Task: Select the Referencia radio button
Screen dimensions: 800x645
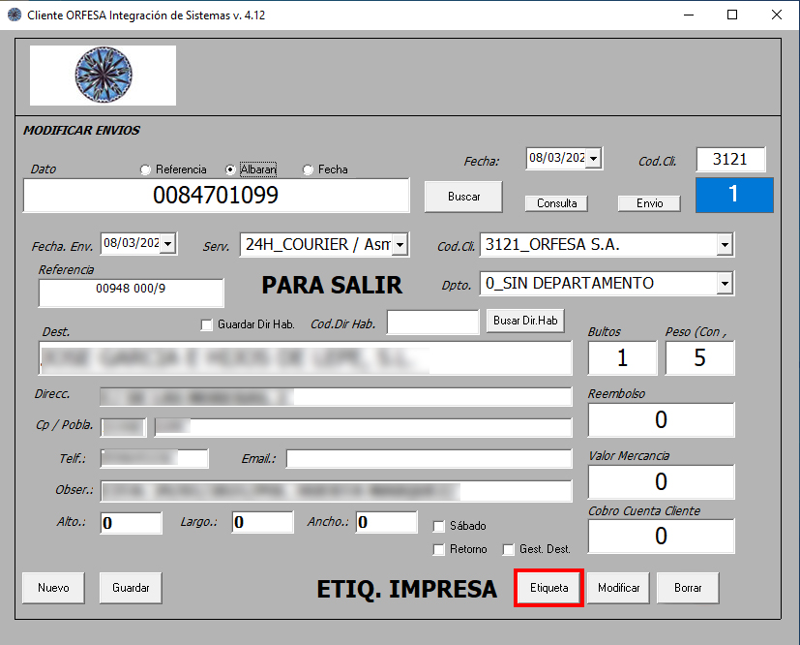Action: (x=146, y=169)
